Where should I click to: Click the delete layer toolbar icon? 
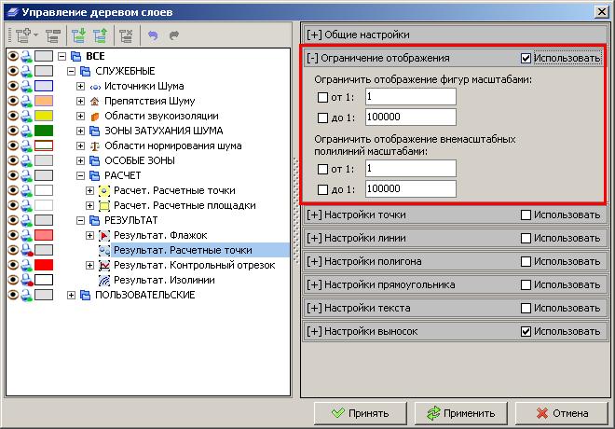pos(127,35)
